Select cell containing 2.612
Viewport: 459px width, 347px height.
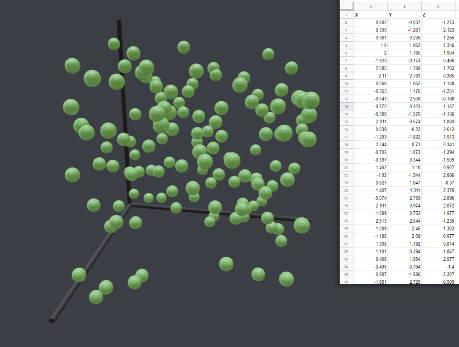(x=438, y=129)
